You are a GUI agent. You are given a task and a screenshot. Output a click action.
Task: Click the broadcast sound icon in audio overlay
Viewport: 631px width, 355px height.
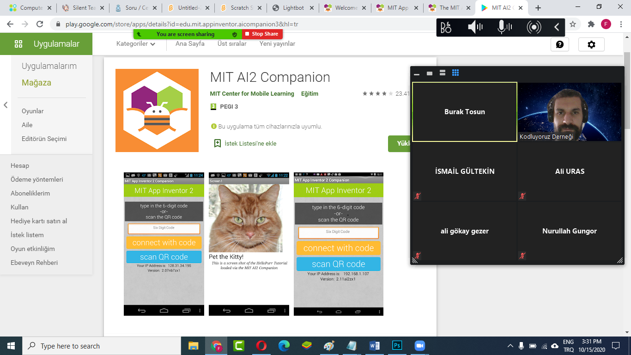534,27
